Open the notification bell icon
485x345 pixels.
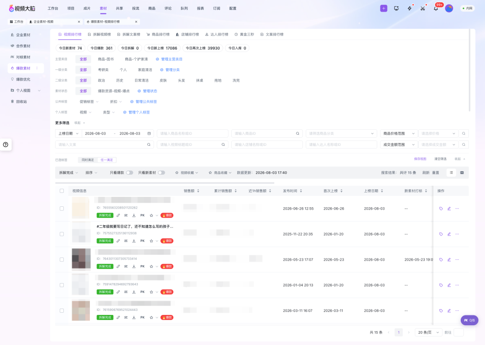436,9
